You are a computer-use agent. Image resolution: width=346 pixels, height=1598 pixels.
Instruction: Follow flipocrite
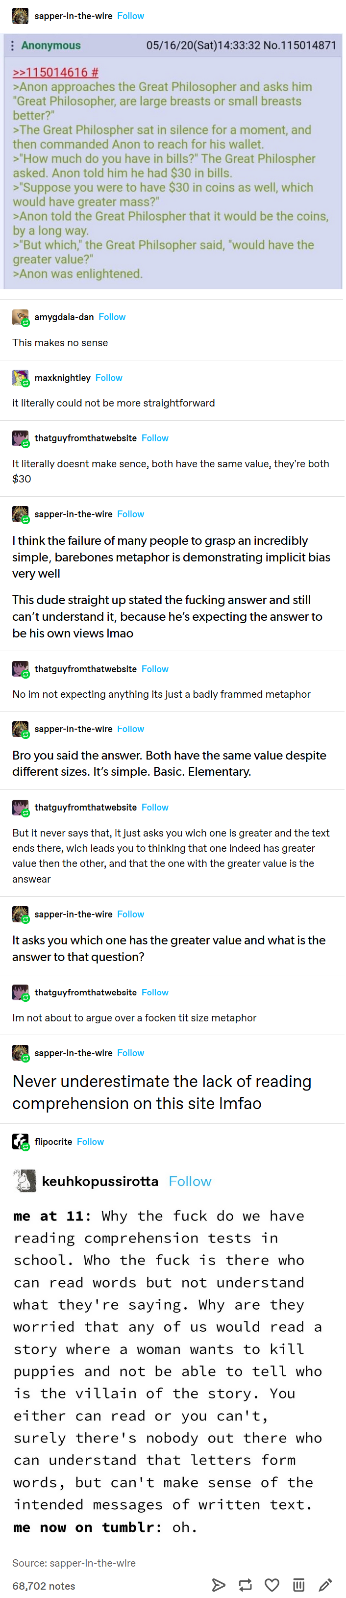[x=91, y=1141]
